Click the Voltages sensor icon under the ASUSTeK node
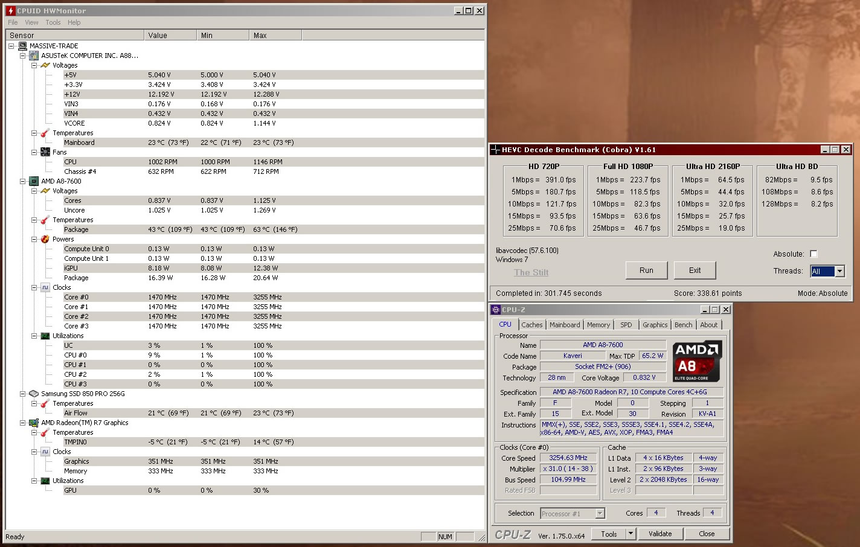This screenshot has width=860, height=547. 45,65
